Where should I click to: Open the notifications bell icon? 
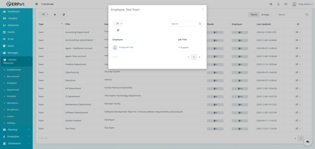click(x=278, y=4)
